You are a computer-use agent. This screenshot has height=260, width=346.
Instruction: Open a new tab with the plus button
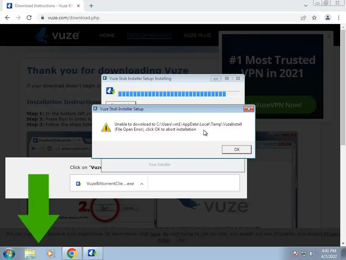[91, 6]
